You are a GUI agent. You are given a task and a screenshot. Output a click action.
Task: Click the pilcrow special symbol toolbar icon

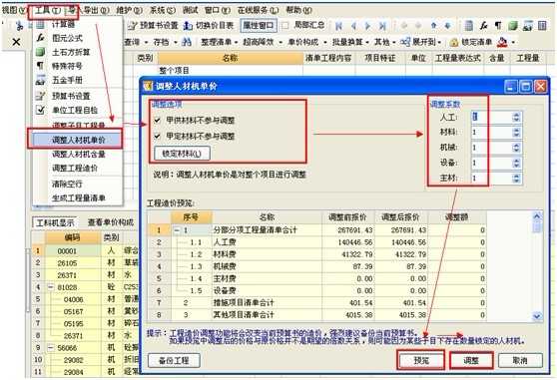(498, 26)
